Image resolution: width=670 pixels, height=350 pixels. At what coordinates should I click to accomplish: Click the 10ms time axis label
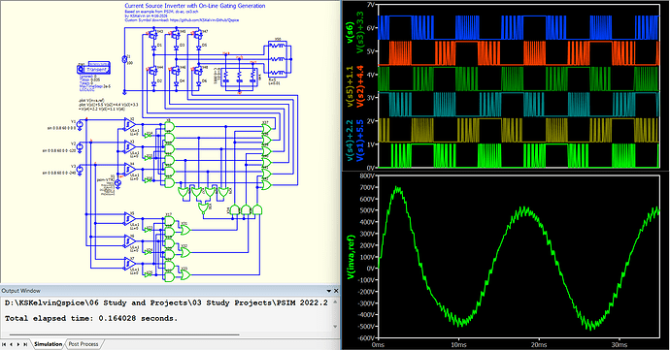[458, 344]
